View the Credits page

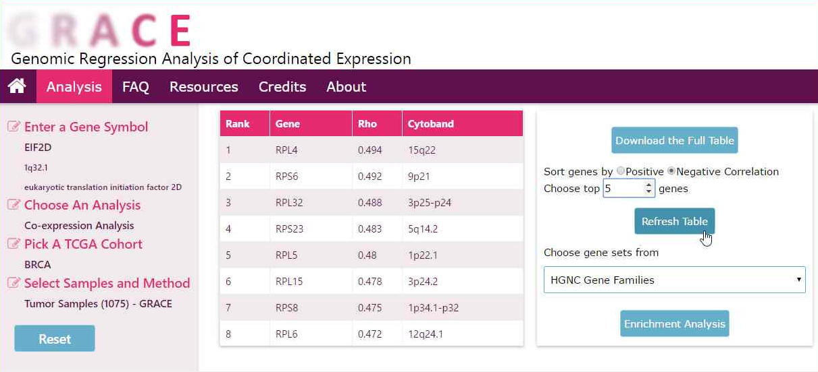coord(282,87)
